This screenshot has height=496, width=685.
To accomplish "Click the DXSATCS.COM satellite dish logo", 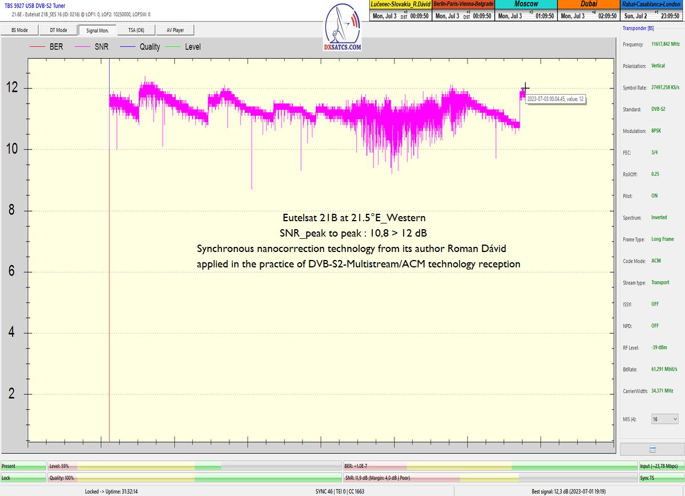I will pyautogui.click(x=342, y=27).
